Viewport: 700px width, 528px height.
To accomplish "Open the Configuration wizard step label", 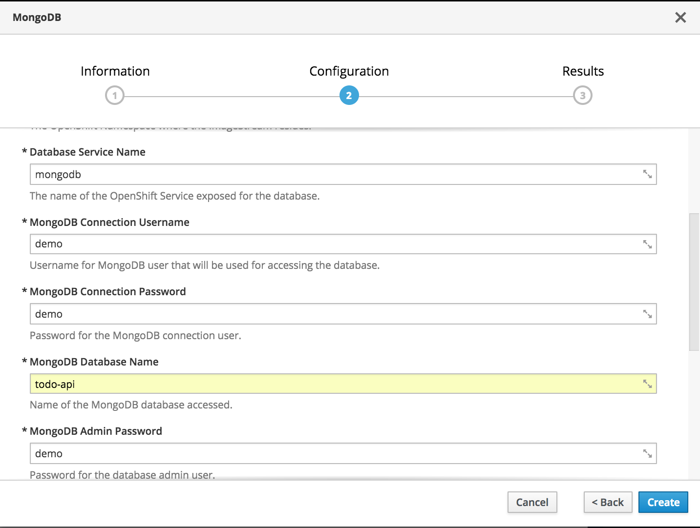I will pos(349,71).
